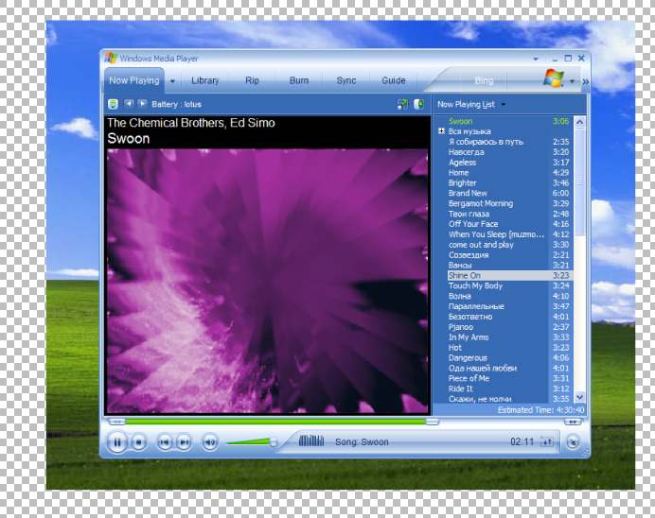The height and width of the screenshot is (518, 655).
Task: Open the Now Playing tab
Action: [134, 80]
